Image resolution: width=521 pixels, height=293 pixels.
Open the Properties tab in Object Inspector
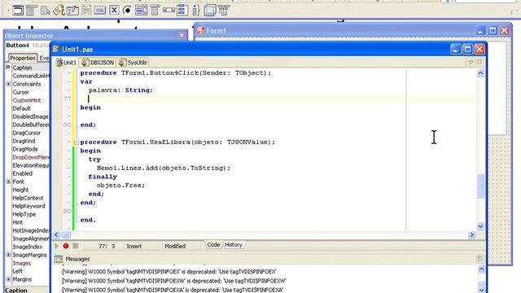pos(22,58)
